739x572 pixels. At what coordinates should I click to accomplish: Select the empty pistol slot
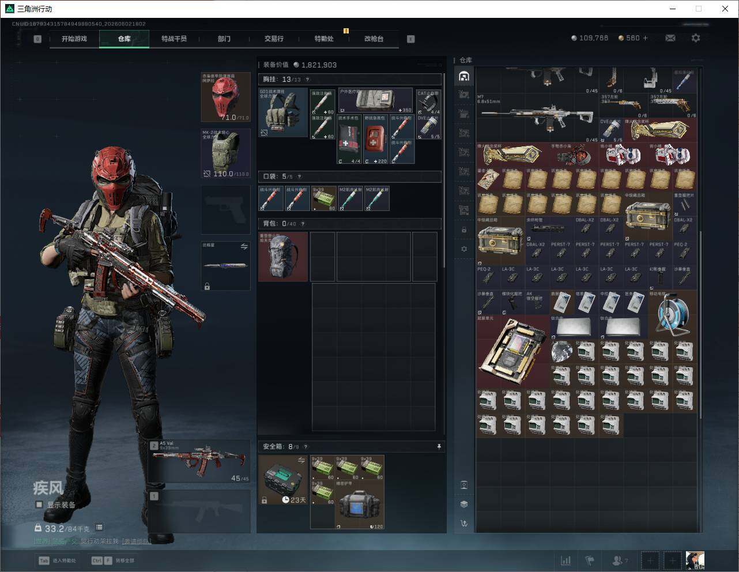[226, 209]
